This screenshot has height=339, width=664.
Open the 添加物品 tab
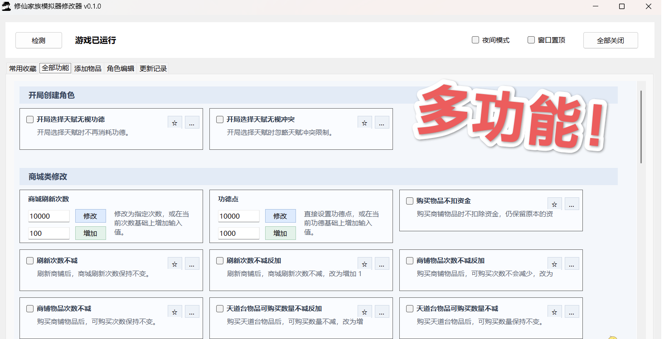pyautogui.click(x=88, y=69)
